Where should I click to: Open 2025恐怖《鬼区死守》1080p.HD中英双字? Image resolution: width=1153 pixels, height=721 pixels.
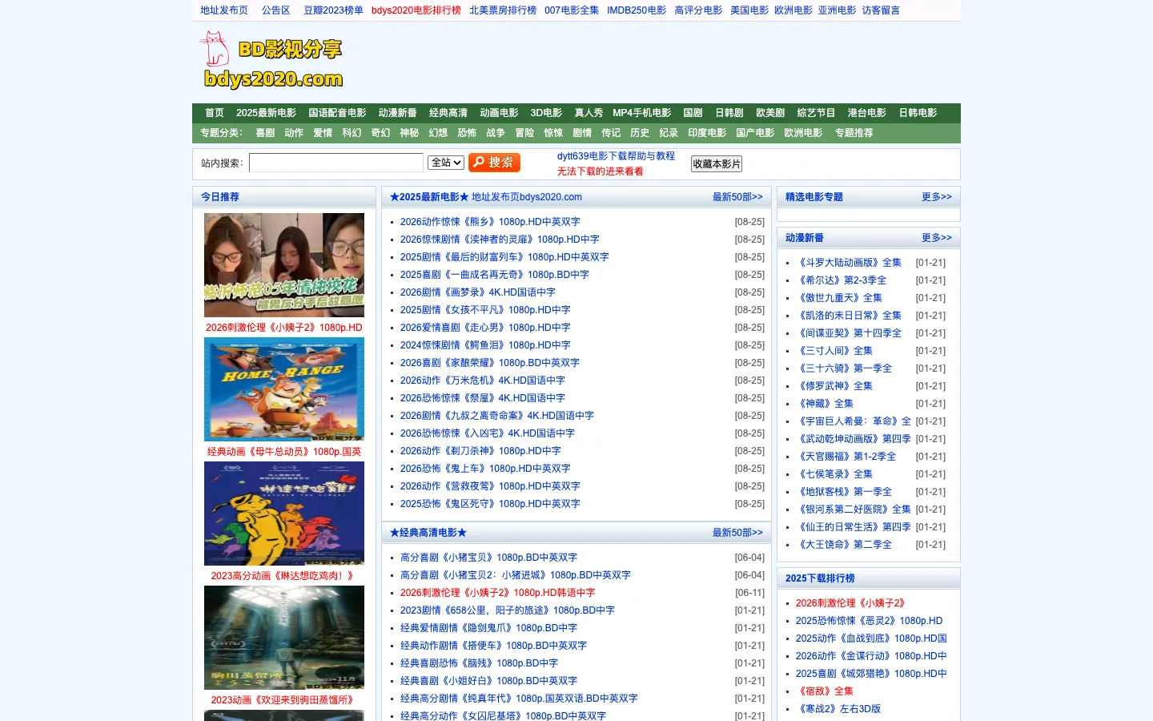click(490, 504)
